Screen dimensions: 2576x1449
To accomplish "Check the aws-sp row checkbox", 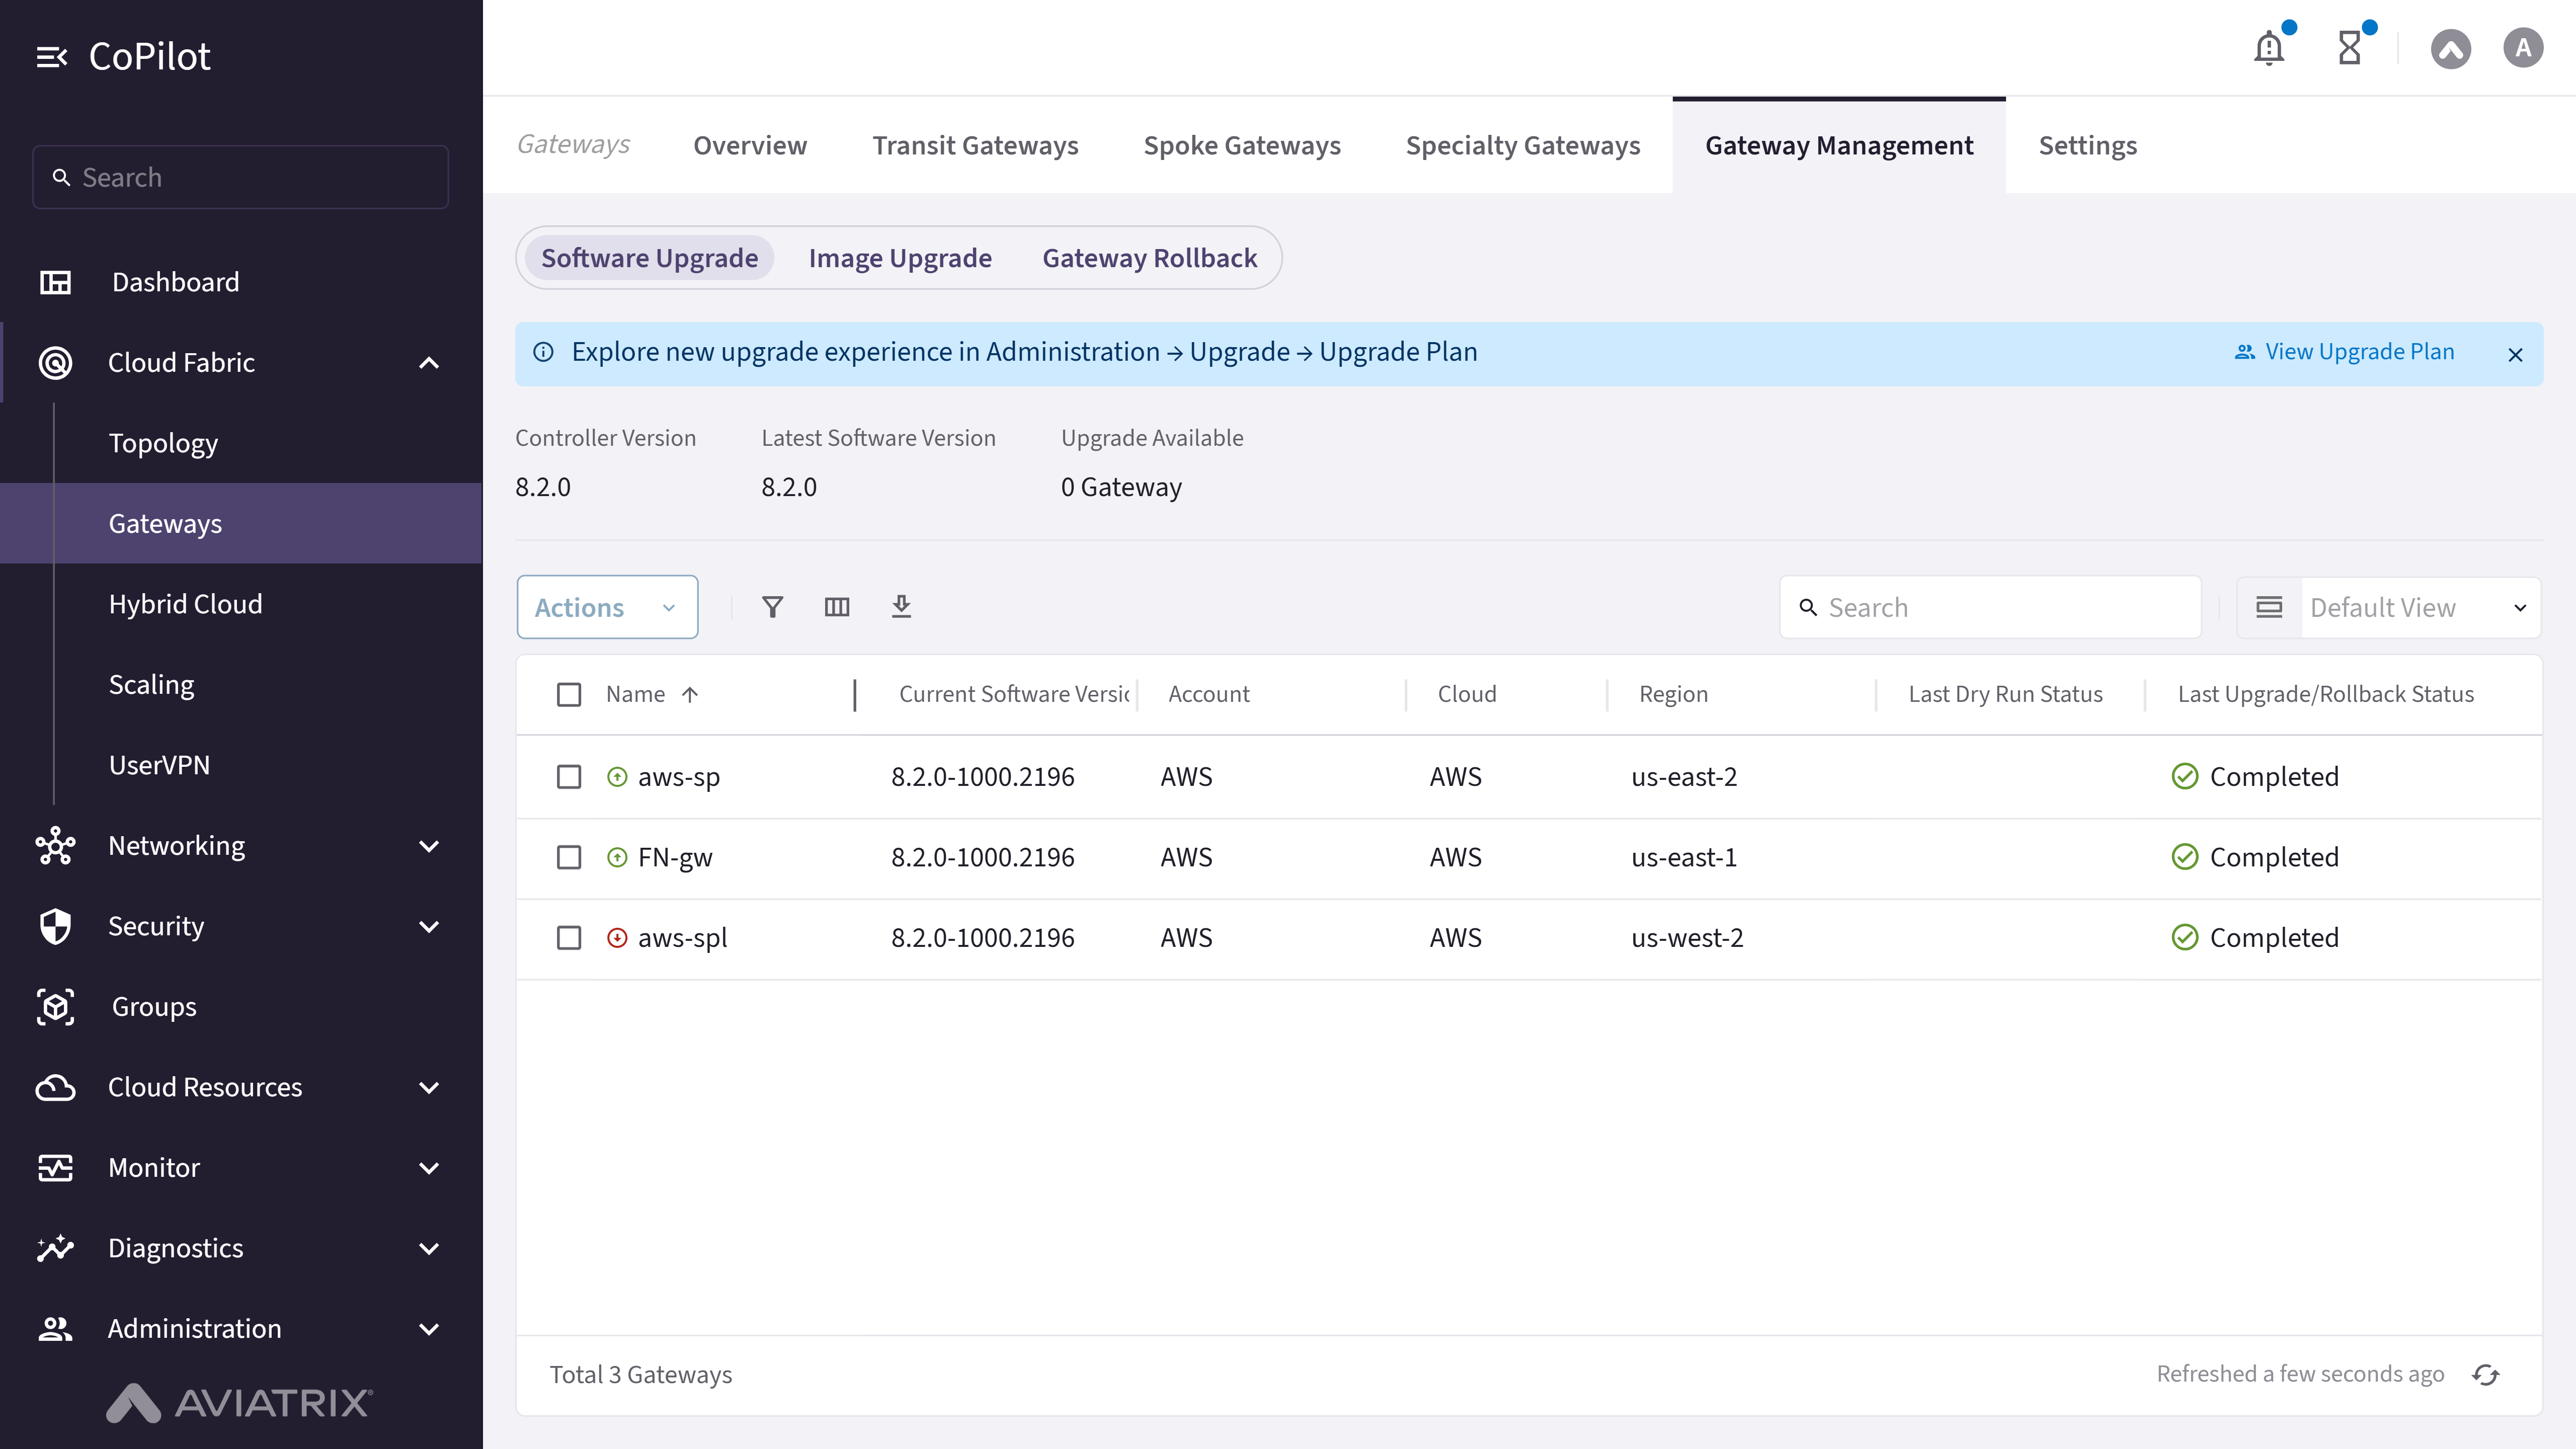I will [569, 777].
